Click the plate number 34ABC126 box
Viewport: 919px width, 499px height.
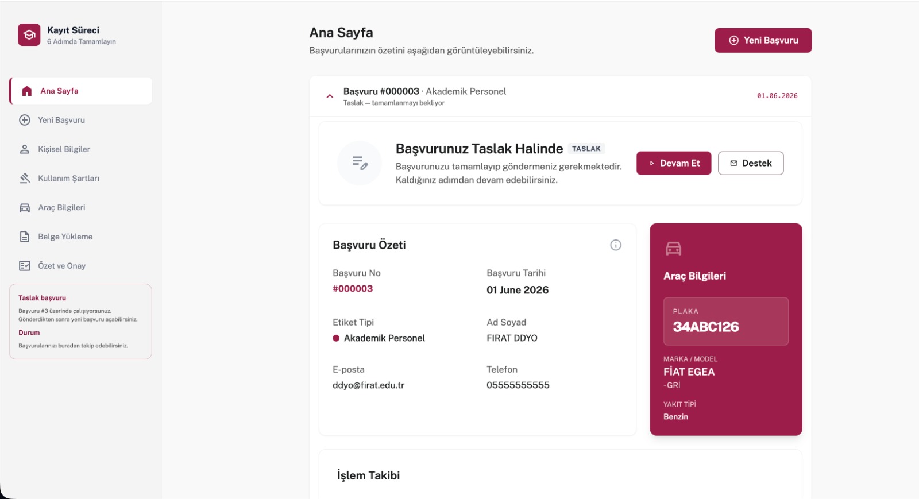(x=726, y=321)
